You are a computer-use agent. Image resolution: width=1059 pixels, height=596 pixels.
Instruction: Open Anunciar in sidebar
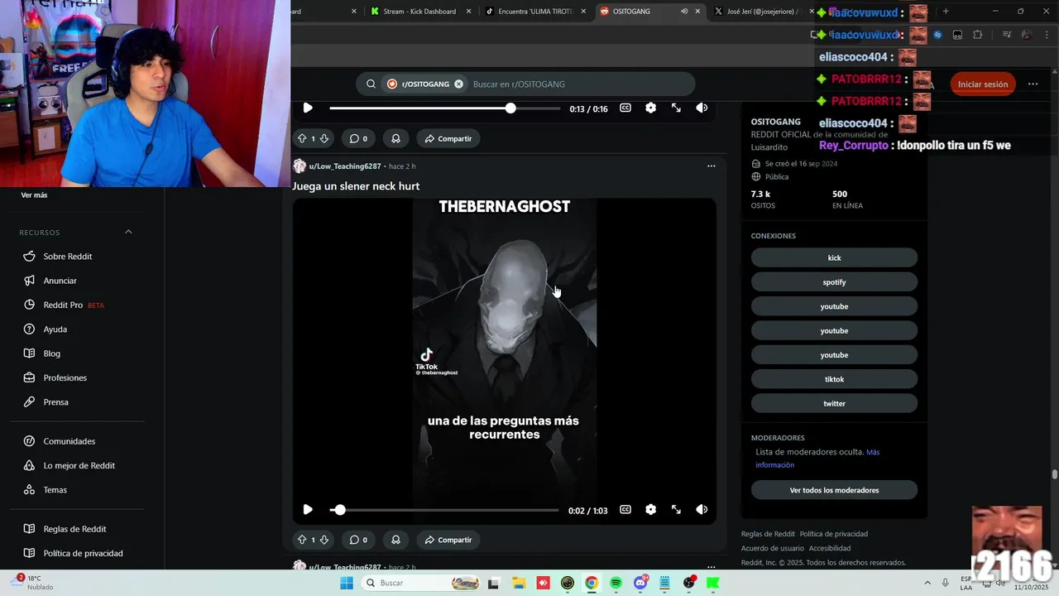coord(60,281)
